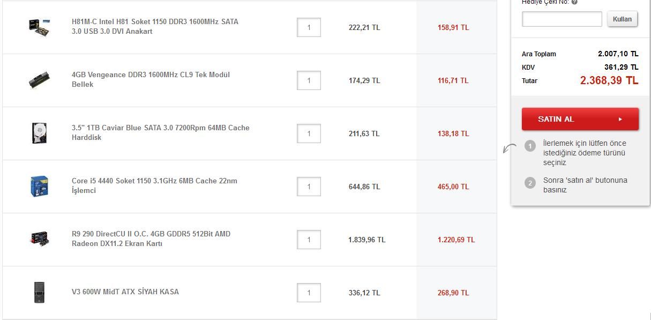Click the Core i5 4440 processor box image
Screen dimensions: 651x320
[x=39, y=186]
